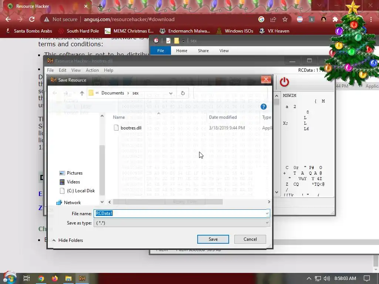Open Chrome from the taskbar
The height and width of the screenshot is (284, 379).
point(41,278)
